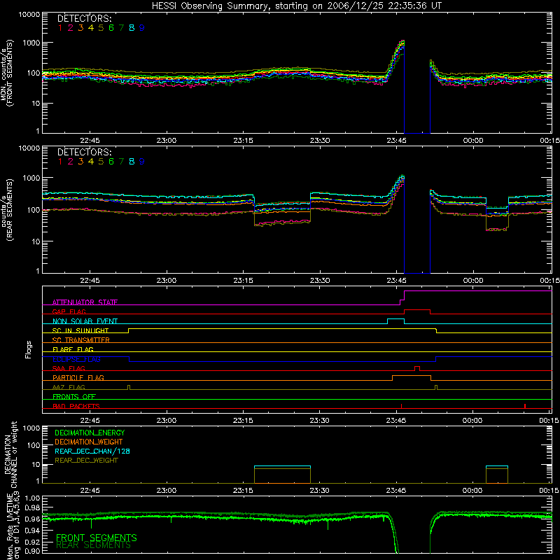The image size is (560, 560).
Task: Select olive detector 5 in rear segments legend
Action: point(101,162)
